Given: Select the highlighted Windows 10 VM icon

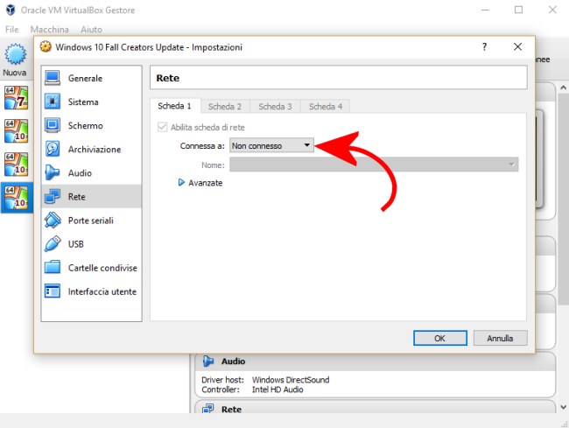Looking at the screenshot, I should pyautogui.click(x=17, y=198).
